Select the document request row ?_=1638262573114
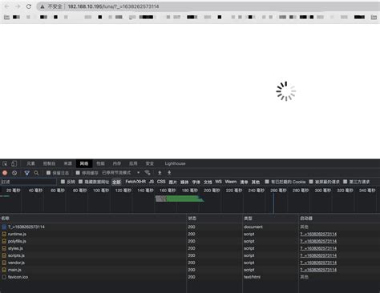The width and height of the screenshot is (380, 293). (x=190, y=227)
